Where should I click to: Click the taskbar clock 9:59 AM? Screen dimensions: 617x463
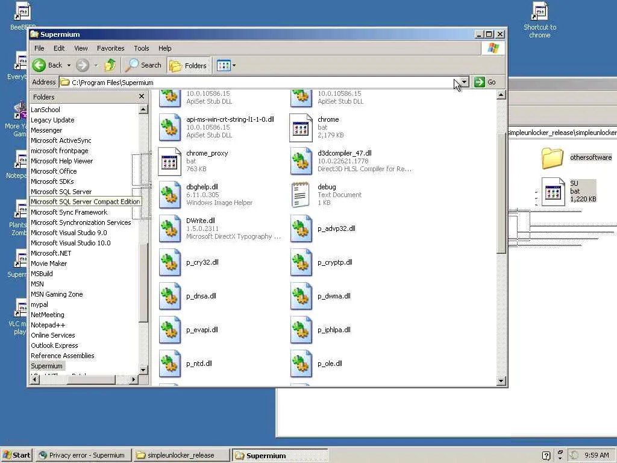pos(596,455)
